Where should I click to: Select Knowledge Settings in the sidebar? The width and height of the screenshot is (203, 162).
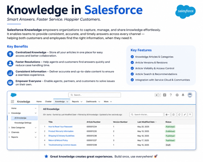23,123
